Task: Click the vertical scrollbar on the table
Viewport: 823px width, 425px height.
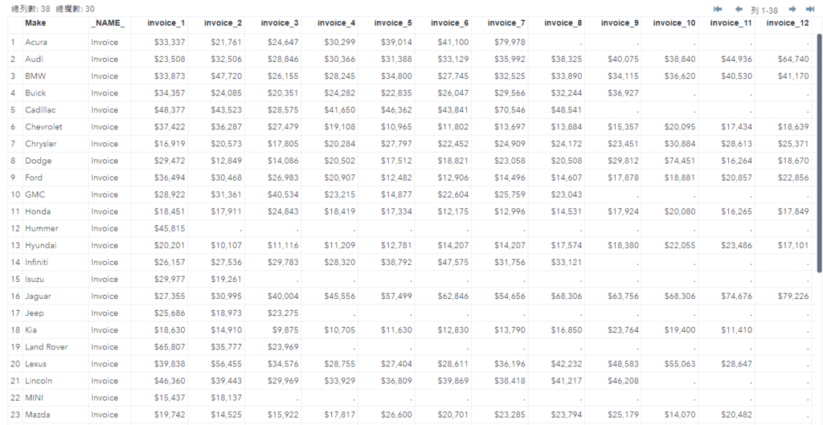Action: click(819, 153)
